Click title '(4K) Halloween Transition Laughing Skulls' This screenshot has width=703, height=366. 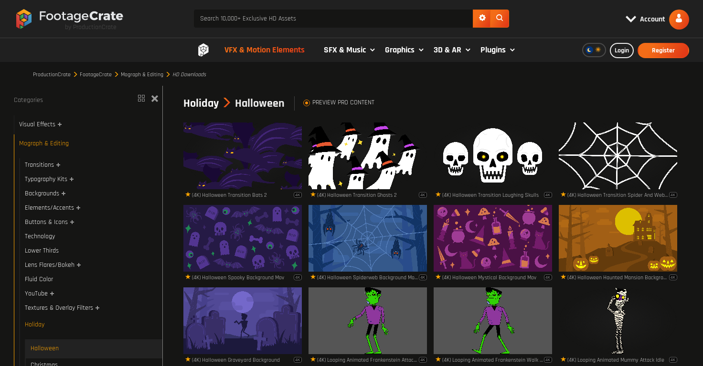coord(490,195)
